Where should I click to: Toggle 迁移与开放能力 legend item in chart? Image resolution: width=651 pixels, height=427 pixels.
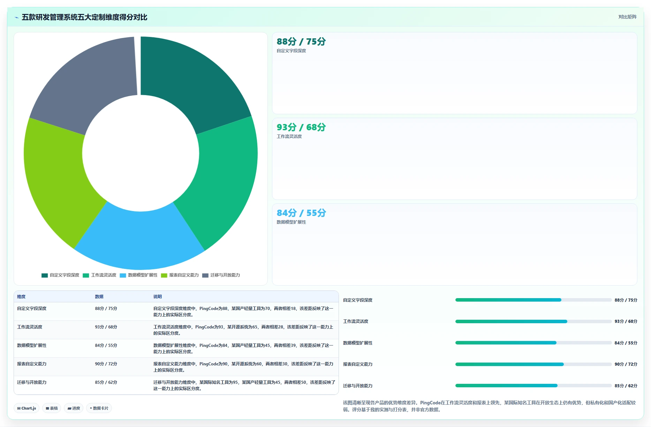221,275
